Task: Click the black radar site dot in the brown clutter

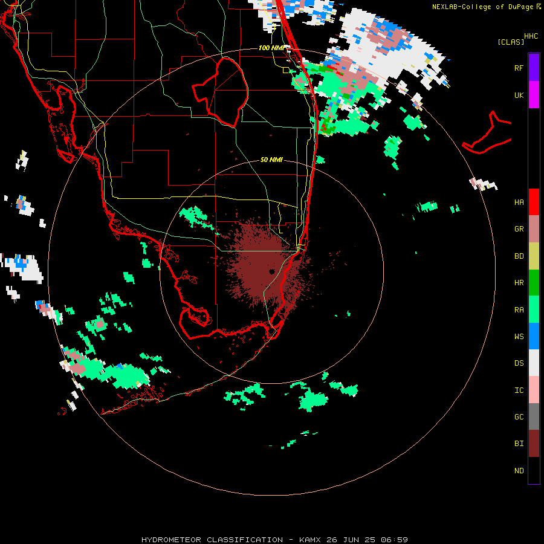Action: coord(271,271)
